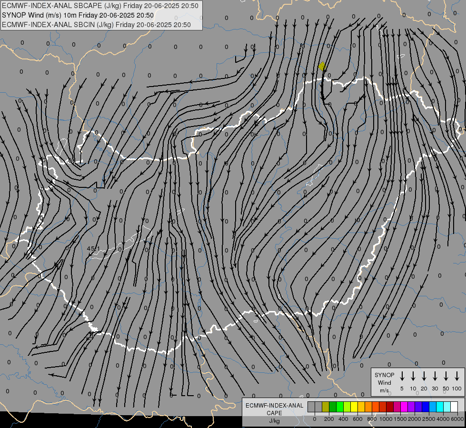Image resolution: width=466 pixels, height=428 pixels.
Task: Click the 100 value in wind legend
Action: [x=457, y=389]
